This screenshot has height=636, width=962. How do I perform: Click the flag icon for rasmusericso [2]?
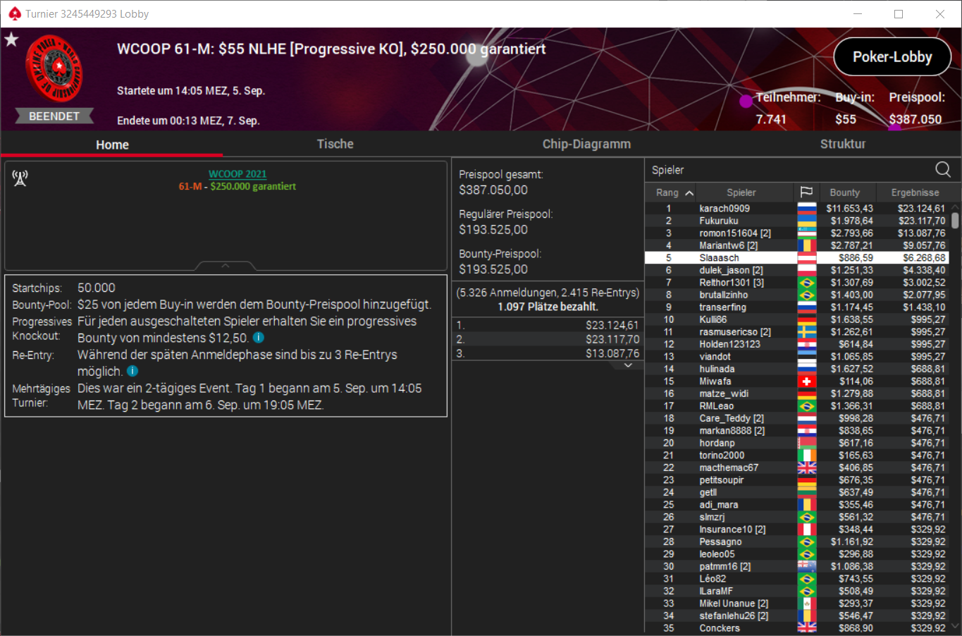click(807, 332)
